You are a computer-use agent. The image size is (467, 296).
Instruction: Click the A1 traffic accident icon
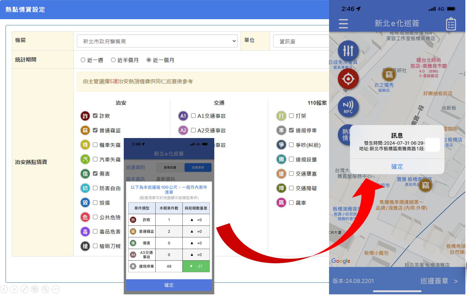click(183, 116)
